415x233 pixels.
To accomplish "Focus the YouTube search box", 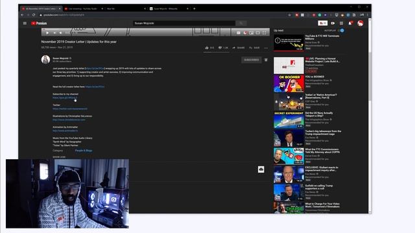I will pyautogui.click(x=184, y=23).
